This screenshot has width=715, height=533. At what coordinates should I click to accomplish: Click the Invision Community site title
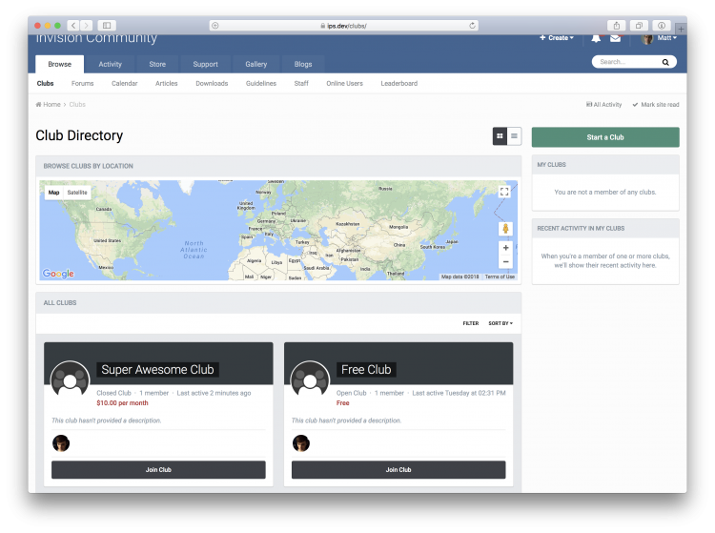[96, 38]
